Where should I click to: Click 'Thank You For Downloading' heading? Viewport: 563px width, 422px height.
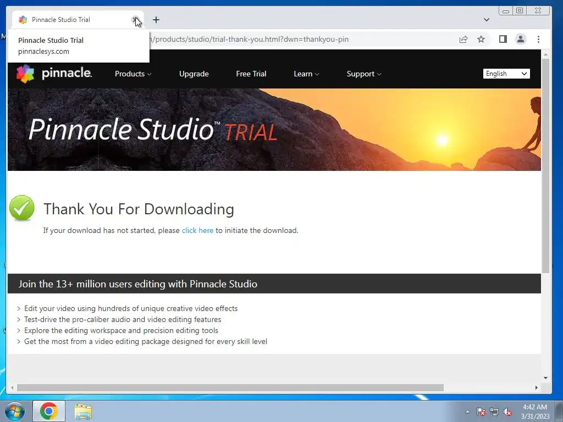[x=139, y=209]
